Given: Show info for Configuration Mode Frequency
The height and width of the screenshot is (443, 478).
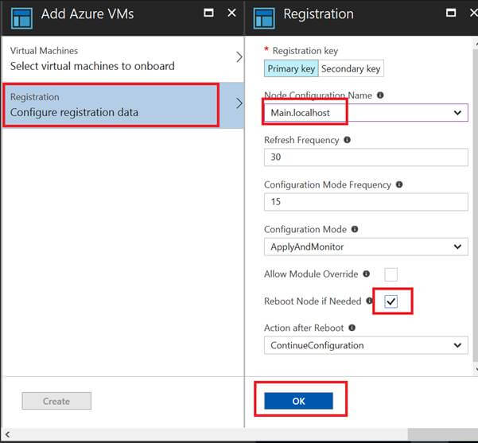Looking at the screenshot, I should [x=399, y=185].
